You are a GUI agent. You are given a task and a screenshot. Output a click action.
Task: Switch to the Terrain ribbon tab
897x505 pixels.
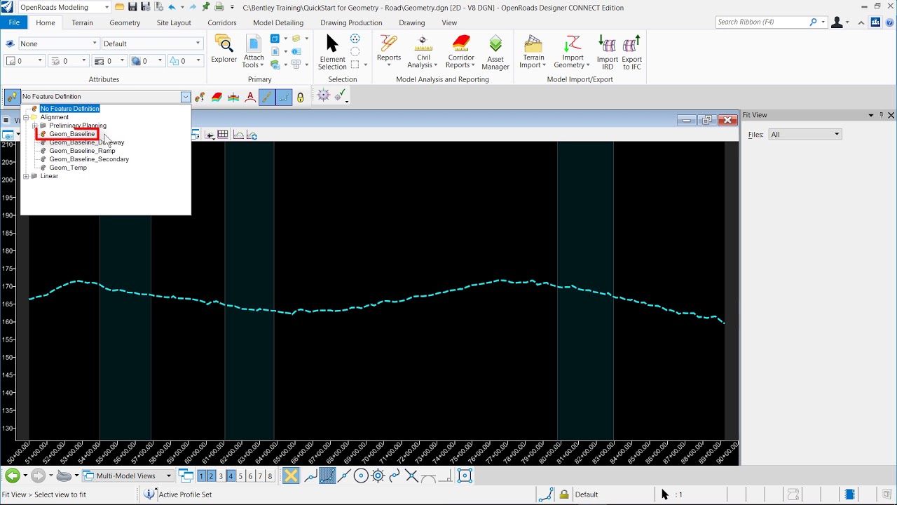82,22
